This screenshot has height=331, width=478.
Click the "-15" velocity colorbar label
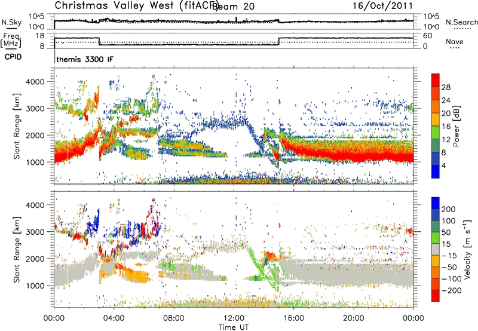tap(449, 256)
